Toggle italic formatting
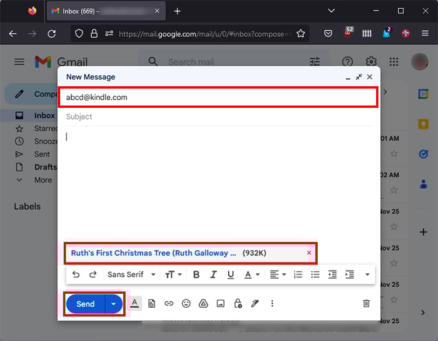The width and height of the screenshot is (438, 341). pyautogui.click(x=213, y=275)
